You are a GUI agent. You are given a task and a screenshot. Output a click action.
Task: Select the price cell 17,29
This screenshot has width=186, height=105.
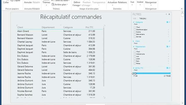click(x=92, y=88)
